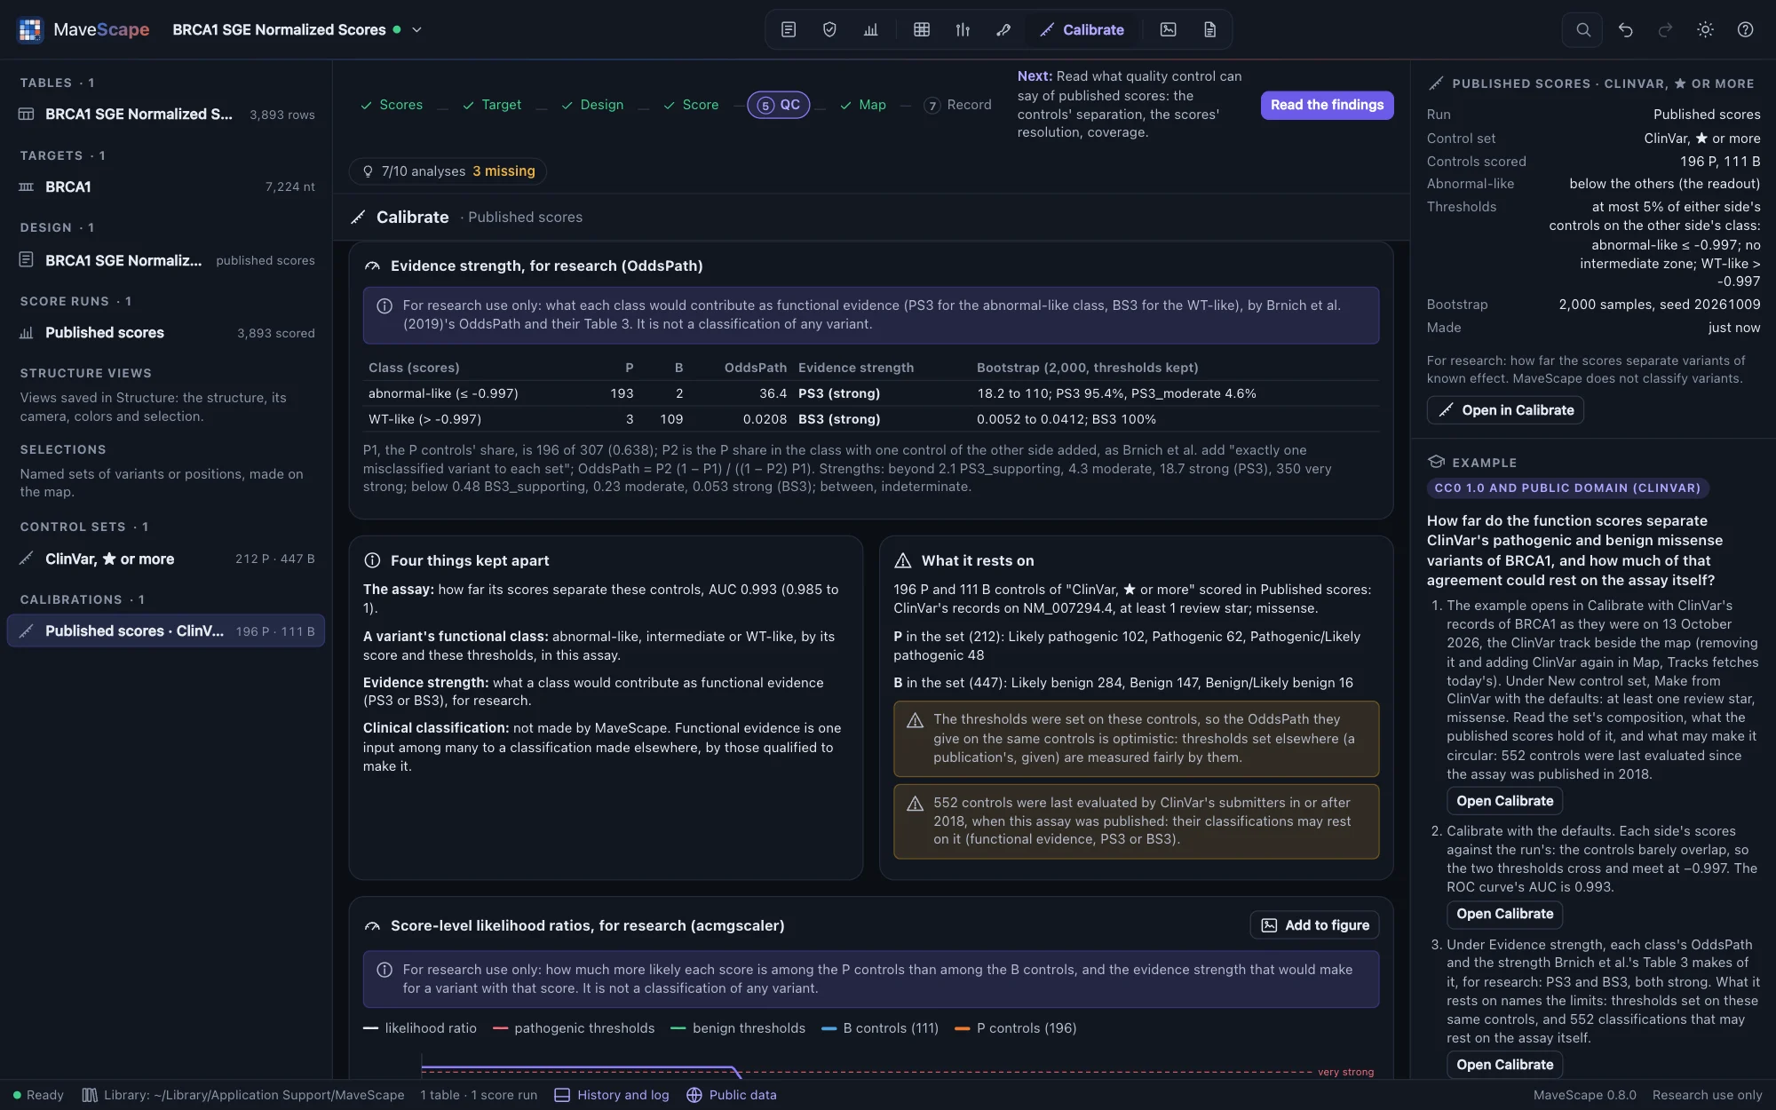Select the QC step pill
This screenshot has width=1776, height=1110.
(778, 105)
